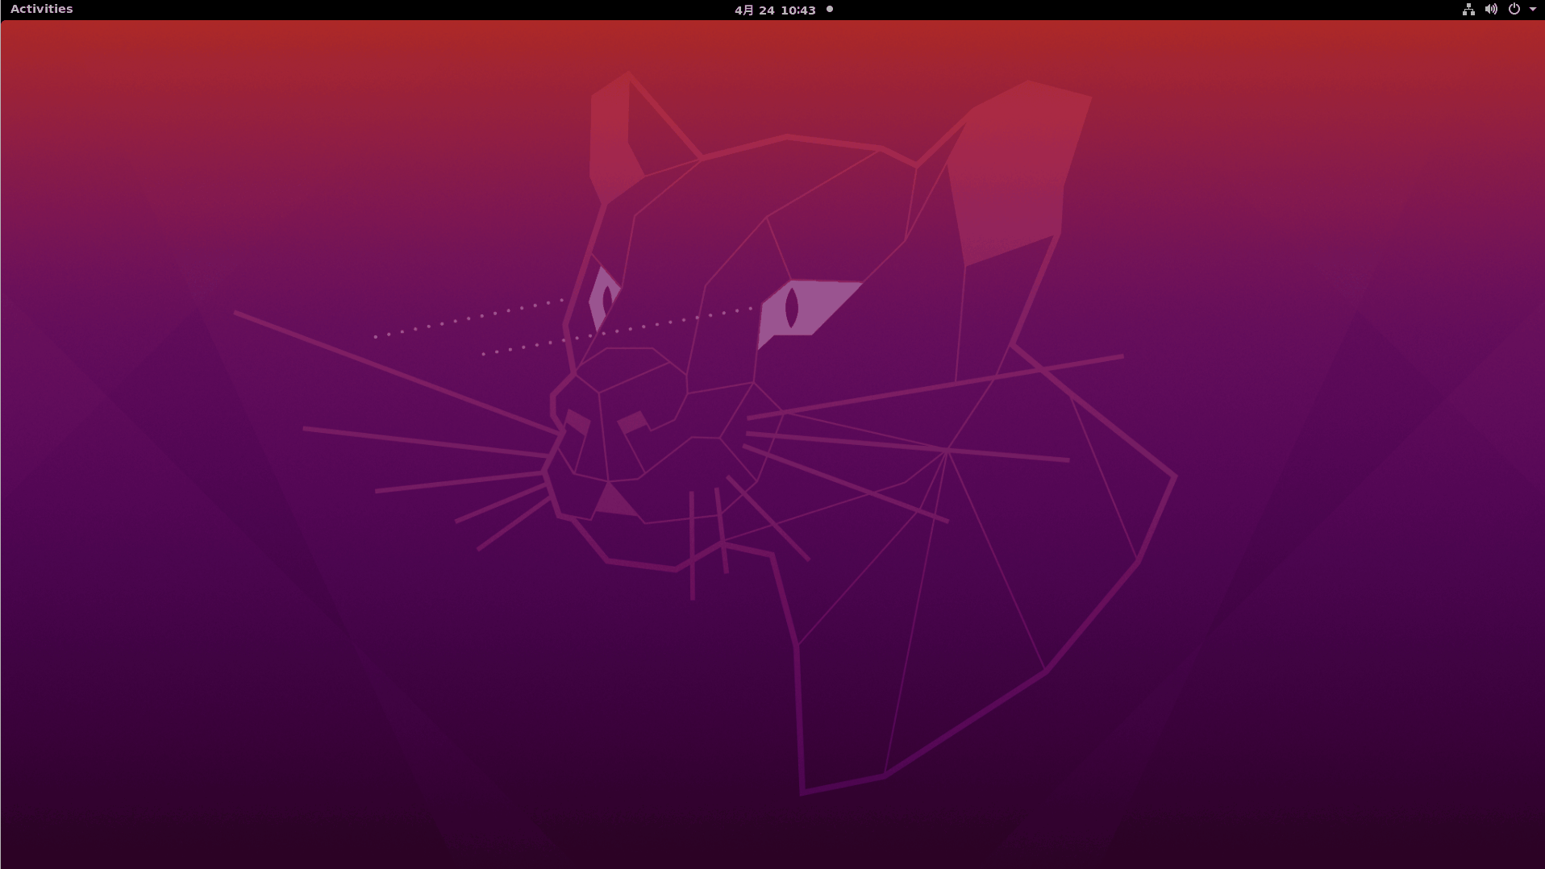Click the dotted lines beside the cat's eye

pos(468,320)
